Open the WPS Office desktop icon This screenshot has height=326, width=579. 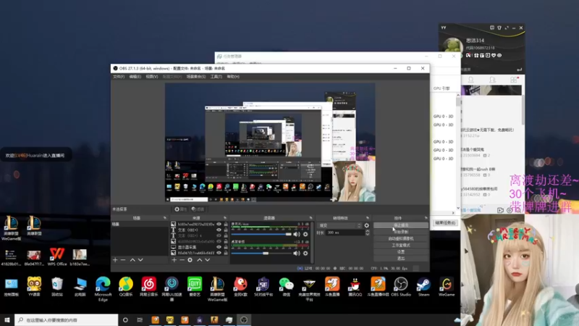pyautogui.click(x=57, y=257)
